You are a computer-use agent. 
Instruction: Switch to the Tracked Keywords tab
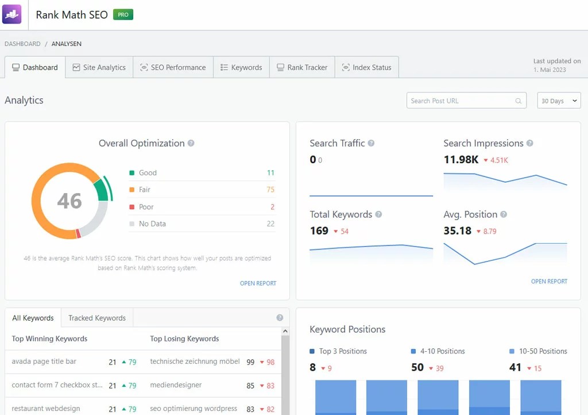click(96, 317)
